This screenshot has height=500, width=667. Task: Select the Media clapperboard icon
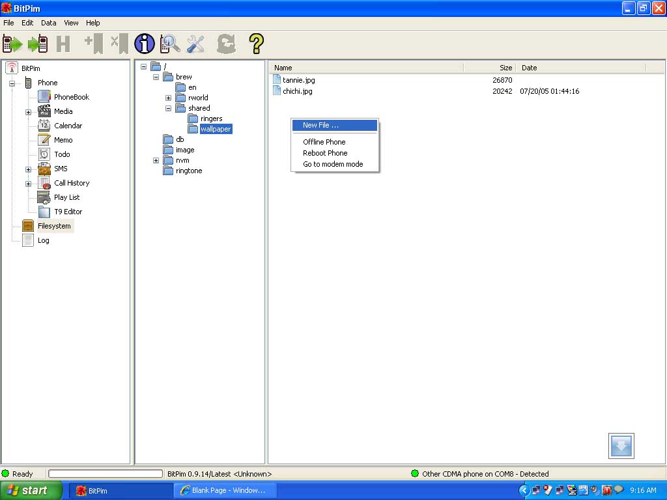44,111
